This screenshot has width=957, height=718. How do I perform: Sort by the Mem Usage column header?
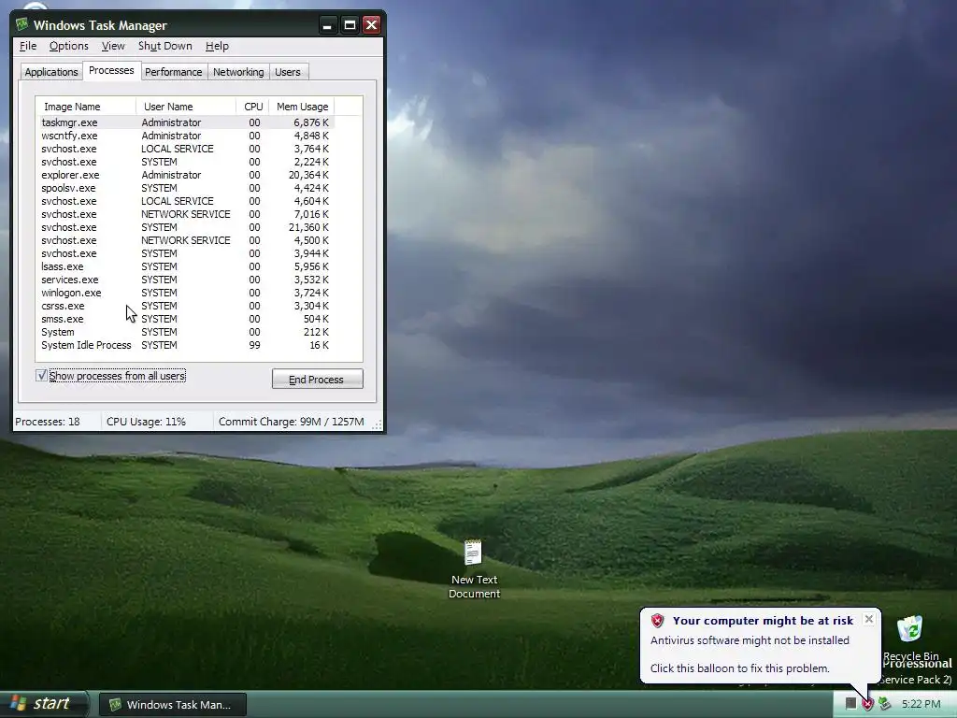(x=302, y=107)
